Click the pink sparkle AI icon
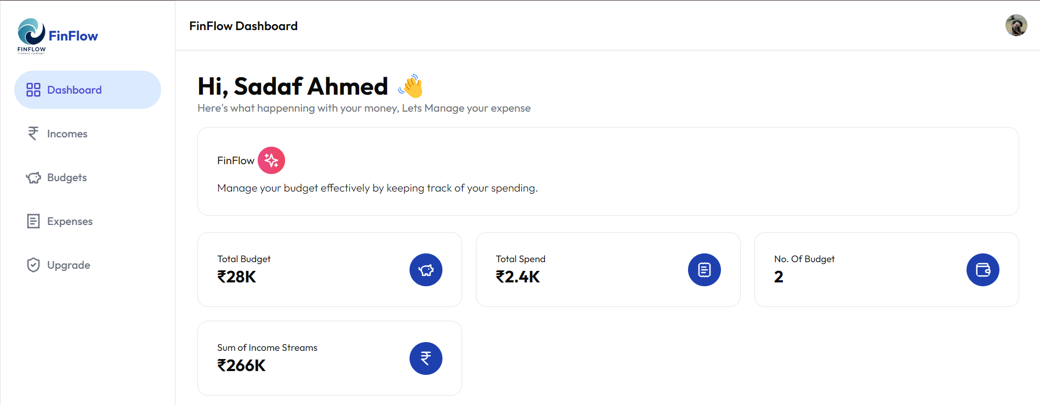Screen dimensions: 1040x405 271,160
